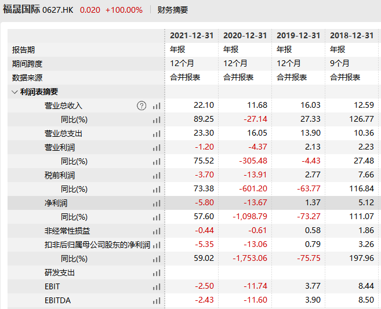
Task: Select the 2019-12-31 column header
Action: (299, 36)
